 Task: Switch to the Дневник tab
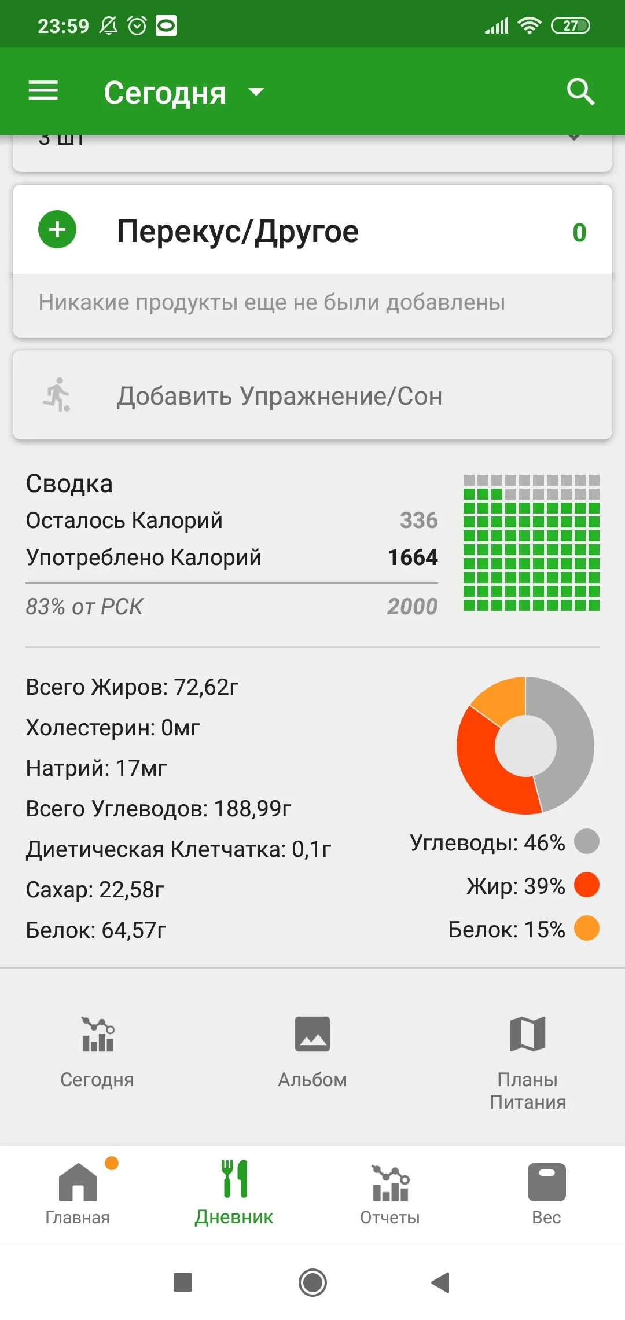click(234, 1193)
